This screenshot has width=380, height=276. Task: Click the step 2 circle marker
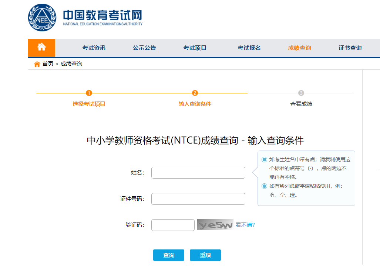pyautogui.click(x=195, y=93)
